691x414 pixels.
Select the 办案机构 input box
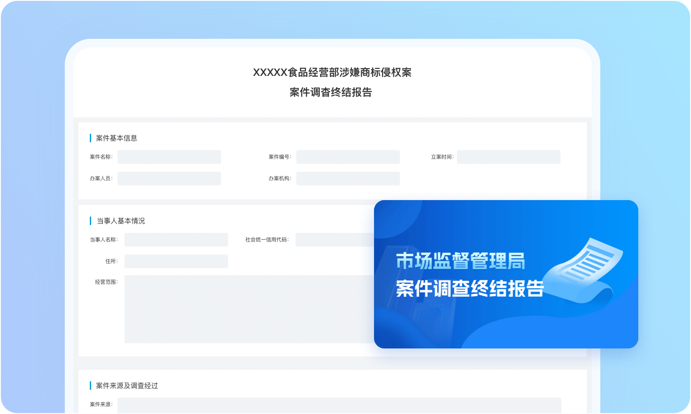tap(348, 179)
